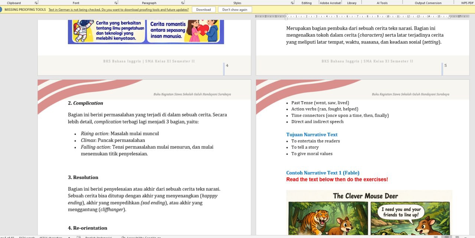Click the page number 5 in footer
Viewport: 475px width, 238px height.
(x=445, y=66)
